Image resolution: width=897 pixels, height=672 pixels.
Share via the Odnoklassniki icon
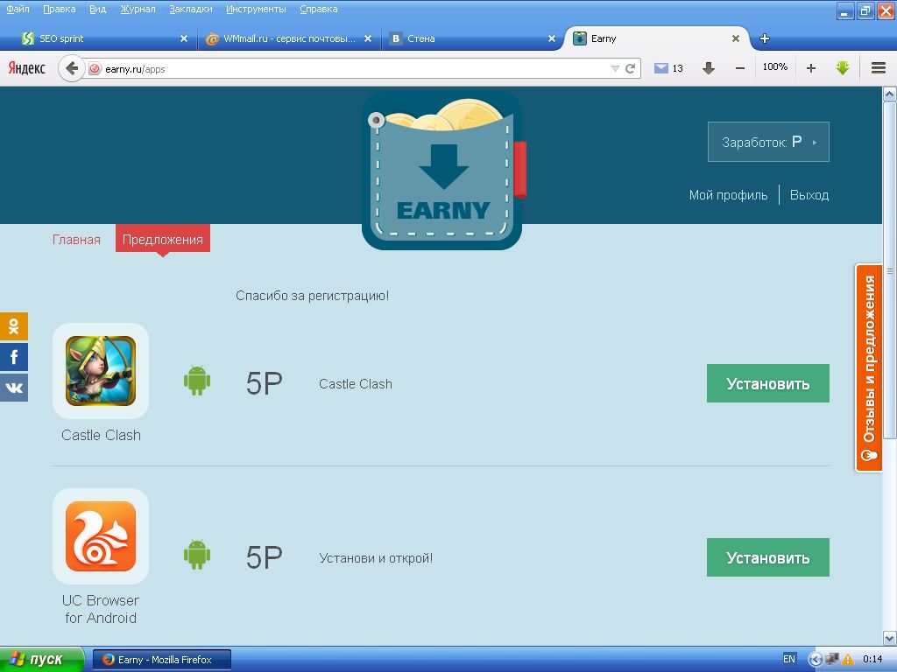point(14,326)
